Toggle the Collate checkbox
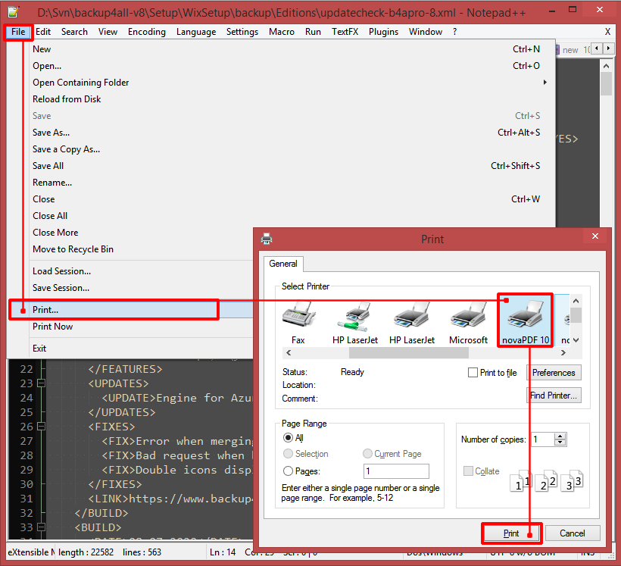This screenshot has height=566, width=621. click(x=468, y=471)
